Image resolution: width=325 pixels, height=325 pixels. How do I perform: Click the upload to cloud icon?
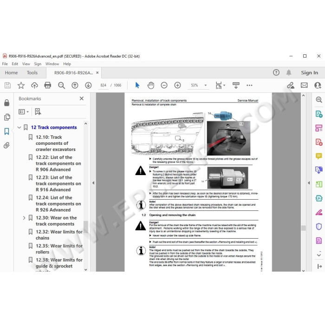point(34,85)
